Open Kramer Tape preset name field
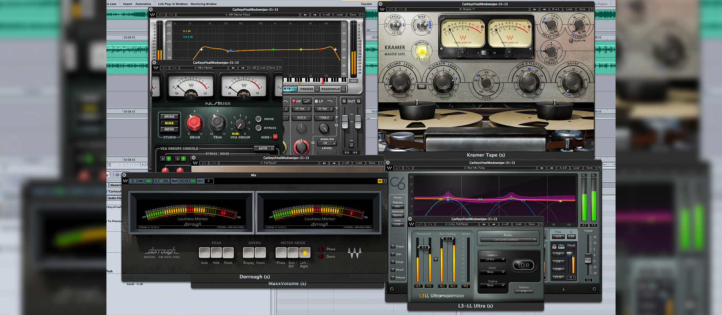Image resolution: width=722 pixels, height=315 pixels. [467, 9]
